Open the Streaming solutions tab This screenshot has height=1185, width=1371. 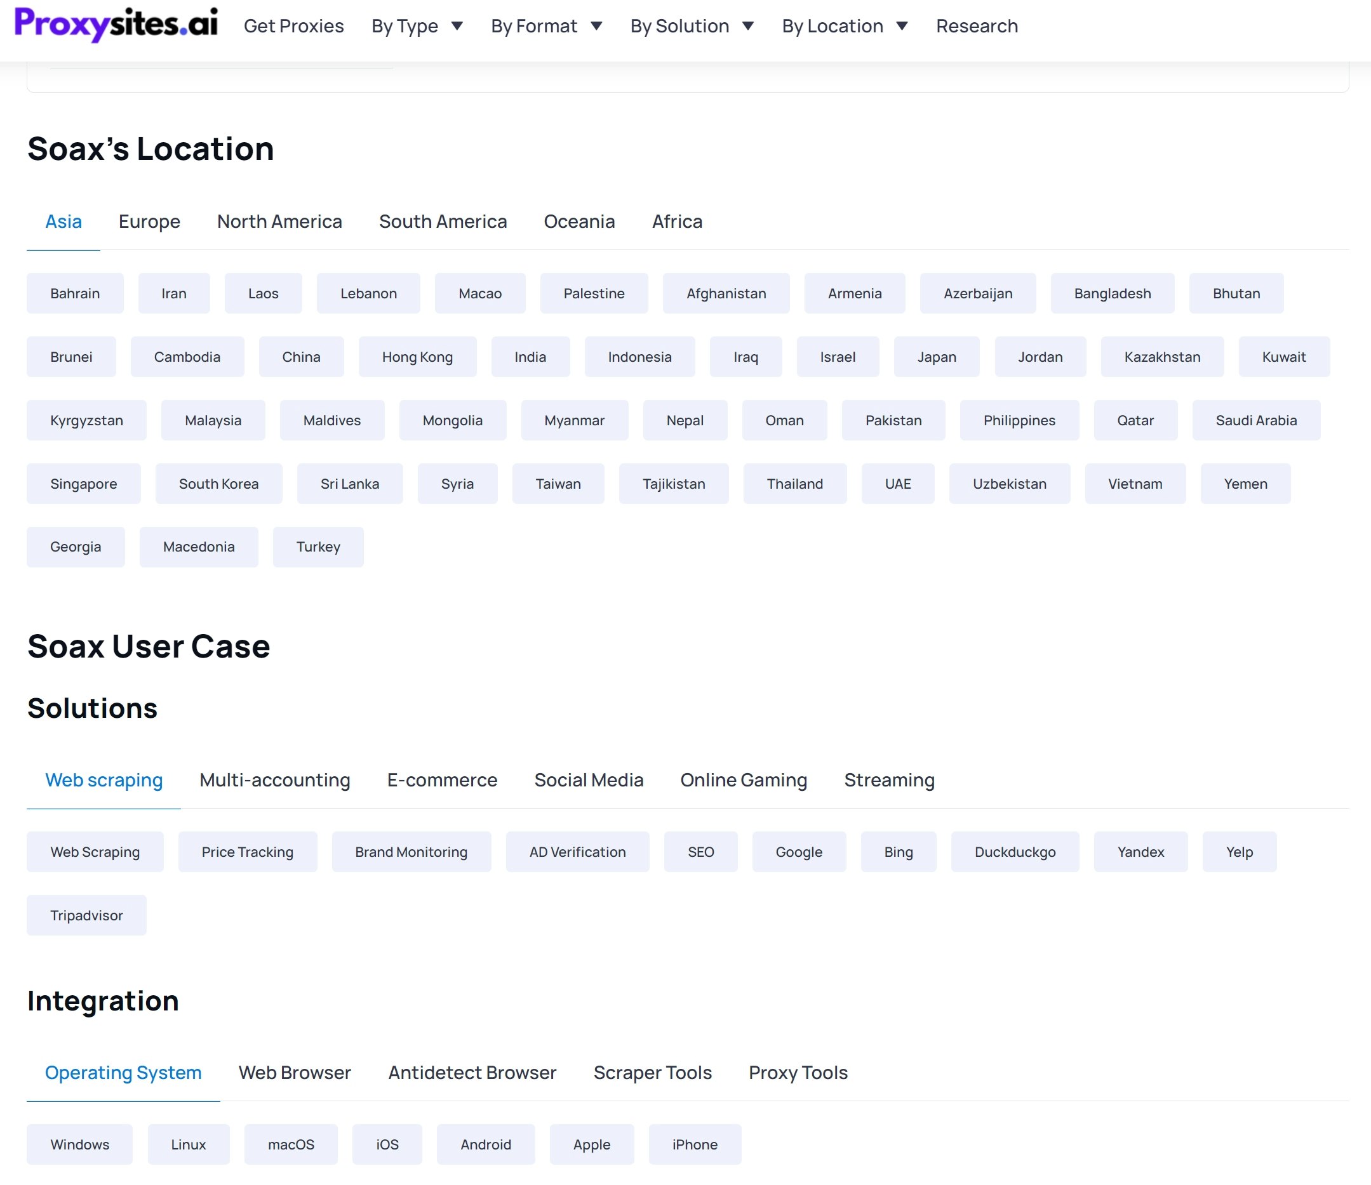point(888,780)
